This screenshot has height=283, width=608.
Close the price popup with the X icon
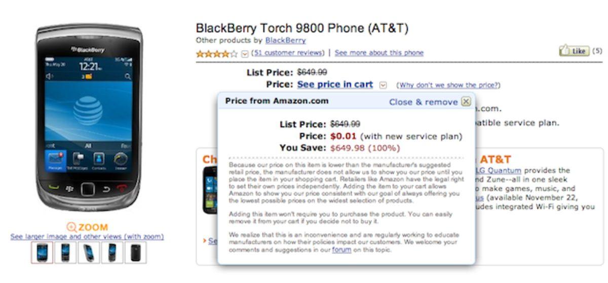click(466, 101)
